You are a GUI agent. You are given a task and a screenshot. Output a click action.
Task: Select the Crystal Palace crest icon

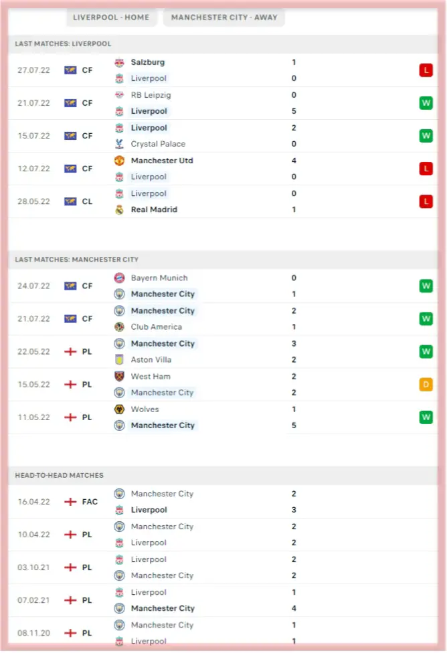pyautogui.click(x=119, y=144)
